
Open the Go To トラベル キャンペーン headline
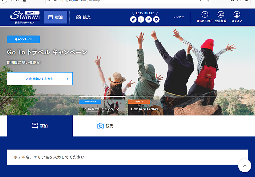[47, 52]
